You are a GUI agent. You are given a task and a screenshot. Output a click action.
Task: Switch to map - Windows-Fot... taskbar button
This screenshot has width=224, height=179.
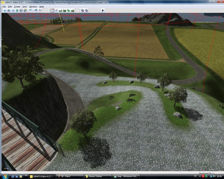click(126, 176)
